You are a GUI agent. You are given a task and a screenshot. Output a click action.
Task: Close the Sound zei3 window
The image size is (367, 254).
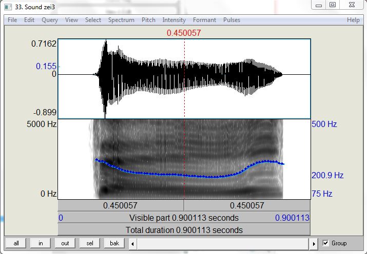(x=352, y=5)
